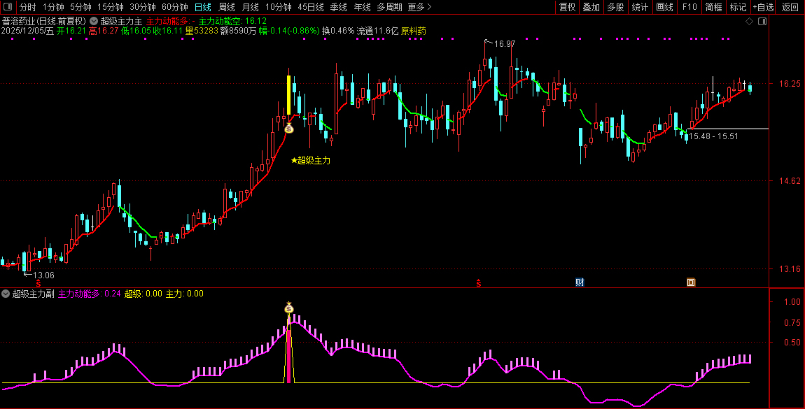The image size is (805, 409).
Task: Click the money bag icon on the main chart
Action: tap(289, 129)
